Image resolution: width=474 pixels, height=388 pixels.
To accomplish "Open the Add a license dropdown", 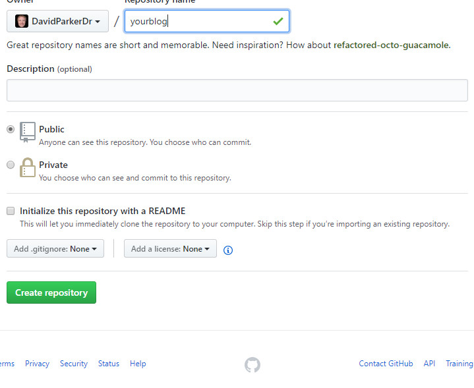I will (x=170, y=248).
